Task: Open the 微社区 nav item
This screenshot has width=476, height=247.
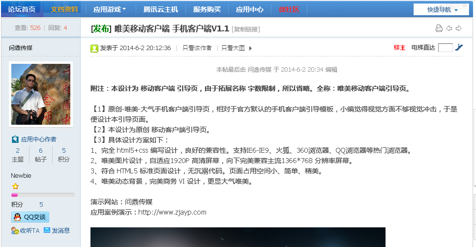Action: [x=289, y=9]
